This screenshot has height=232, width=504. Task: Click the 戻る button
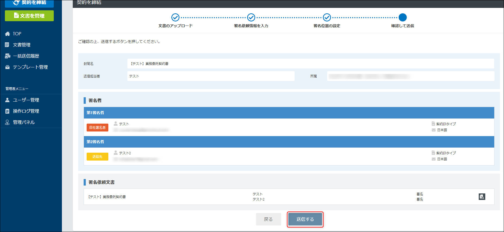[x=268, y=219]
